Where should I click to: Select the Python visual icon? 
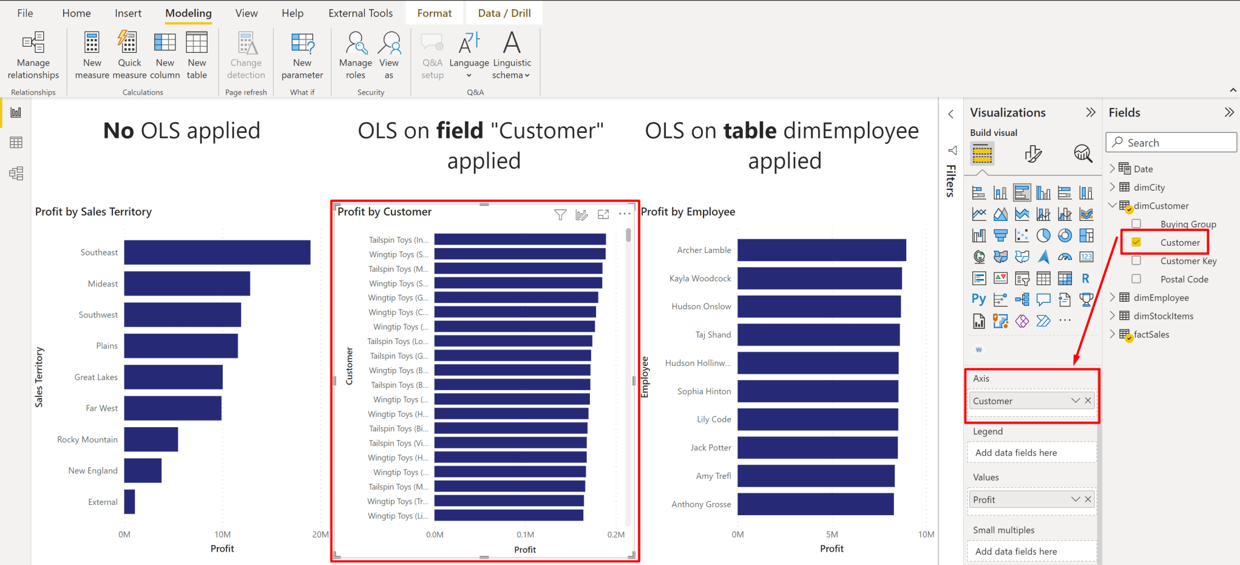(979, 299)
